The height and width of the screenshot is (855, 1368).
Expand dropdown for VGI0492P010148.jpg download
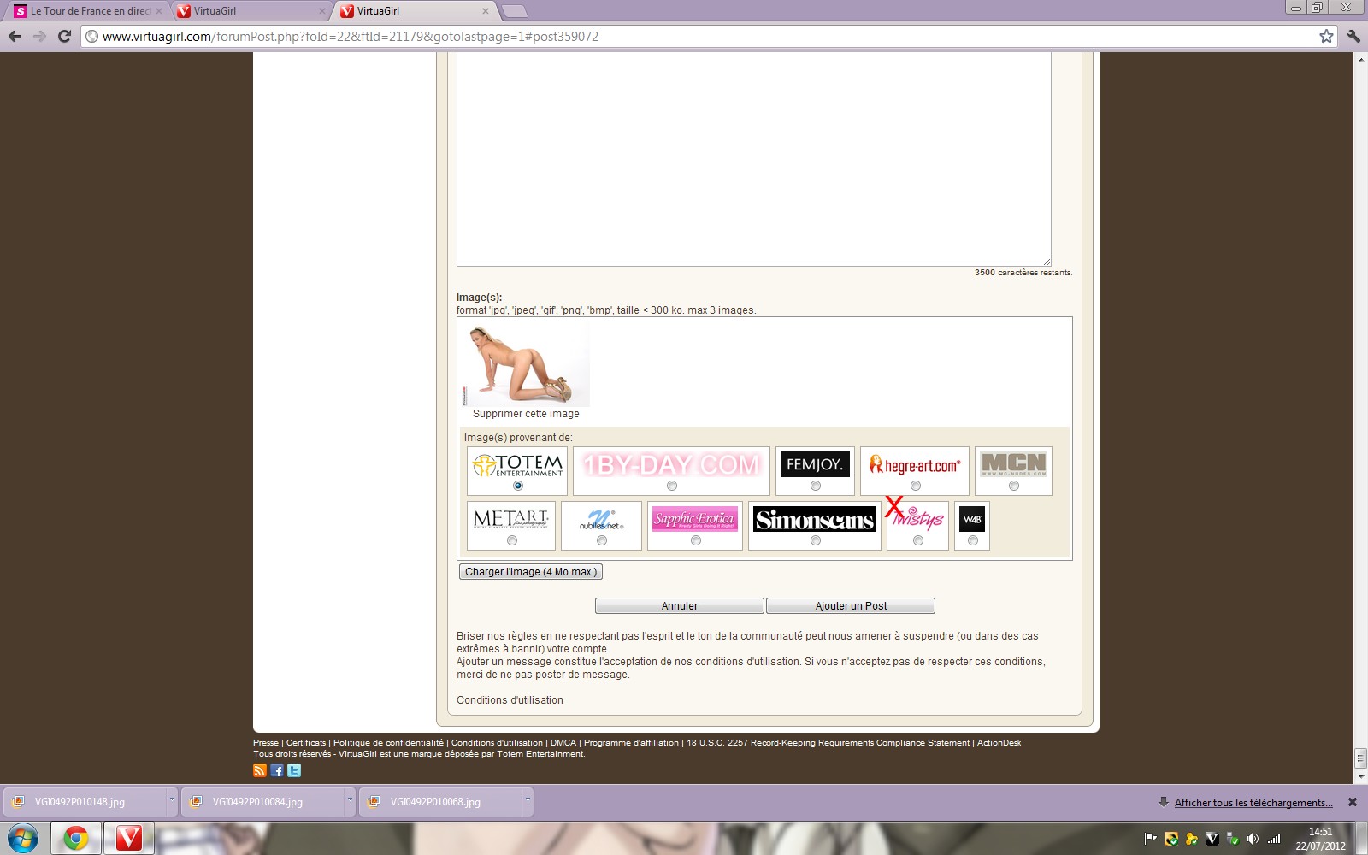point(172,800)
